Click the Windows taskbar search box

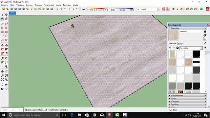tap(33, 115)
